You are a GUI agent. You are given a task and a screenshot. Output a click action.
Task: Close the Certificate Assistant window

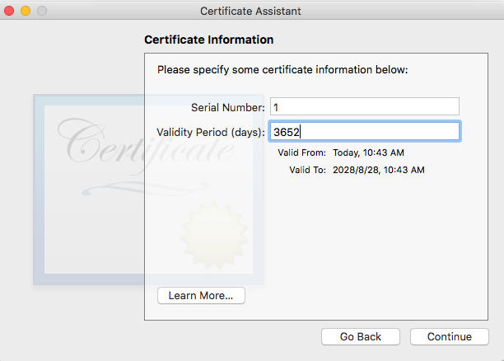tap(9, 11)
